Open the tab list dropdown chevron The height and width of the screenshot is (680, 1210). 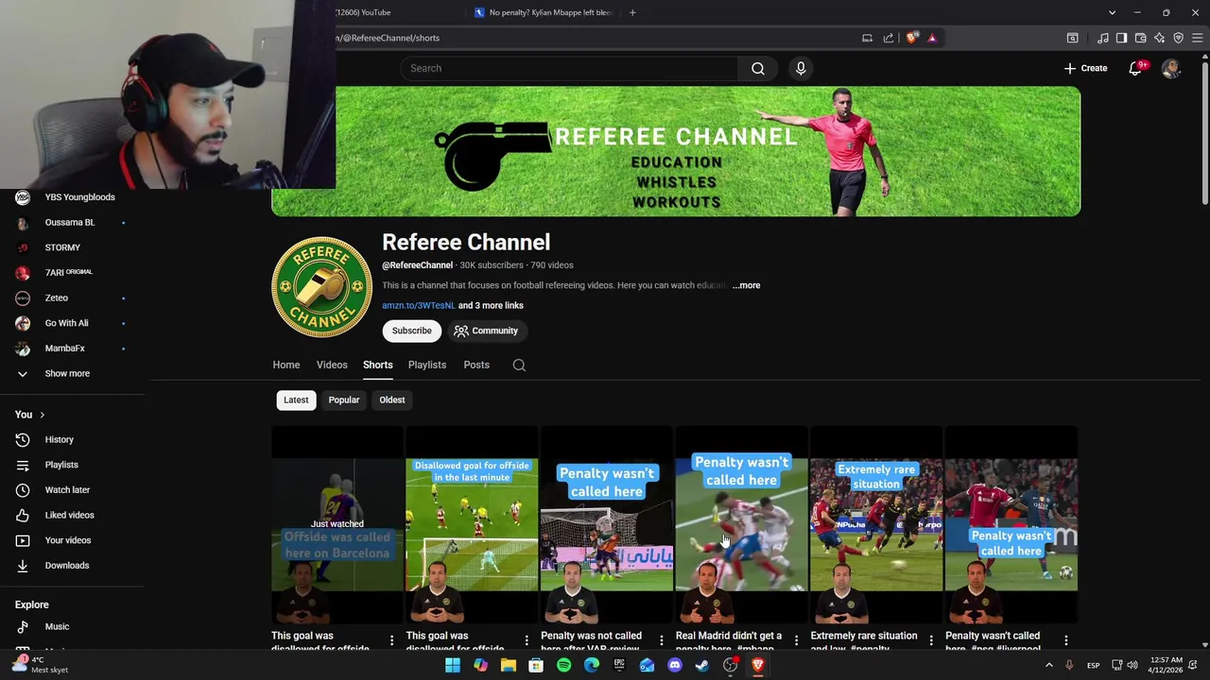pos(1112,12)
